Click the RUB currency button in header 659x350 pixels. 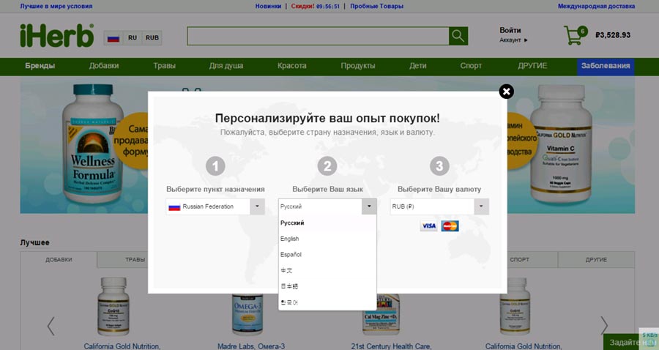[x=152, y=38]
